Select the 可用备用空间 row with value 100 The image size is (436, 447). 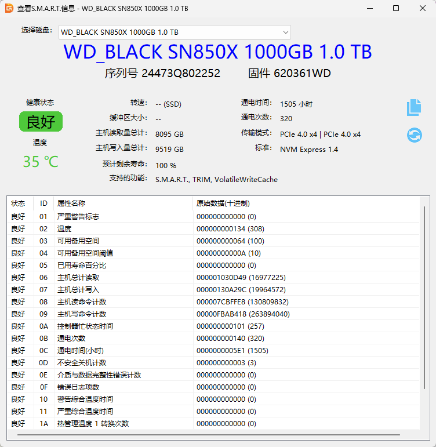tap(213, 241)
